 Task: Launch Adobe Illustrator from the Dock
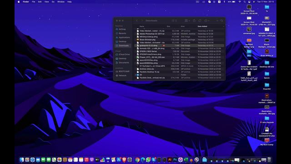click(x=170, y=159)
